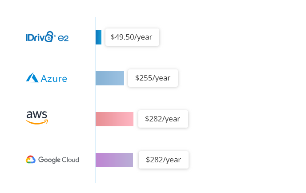The height and width of the screenshot is (193, 306).
Task: Click the Azure logo
Action: 46,78
